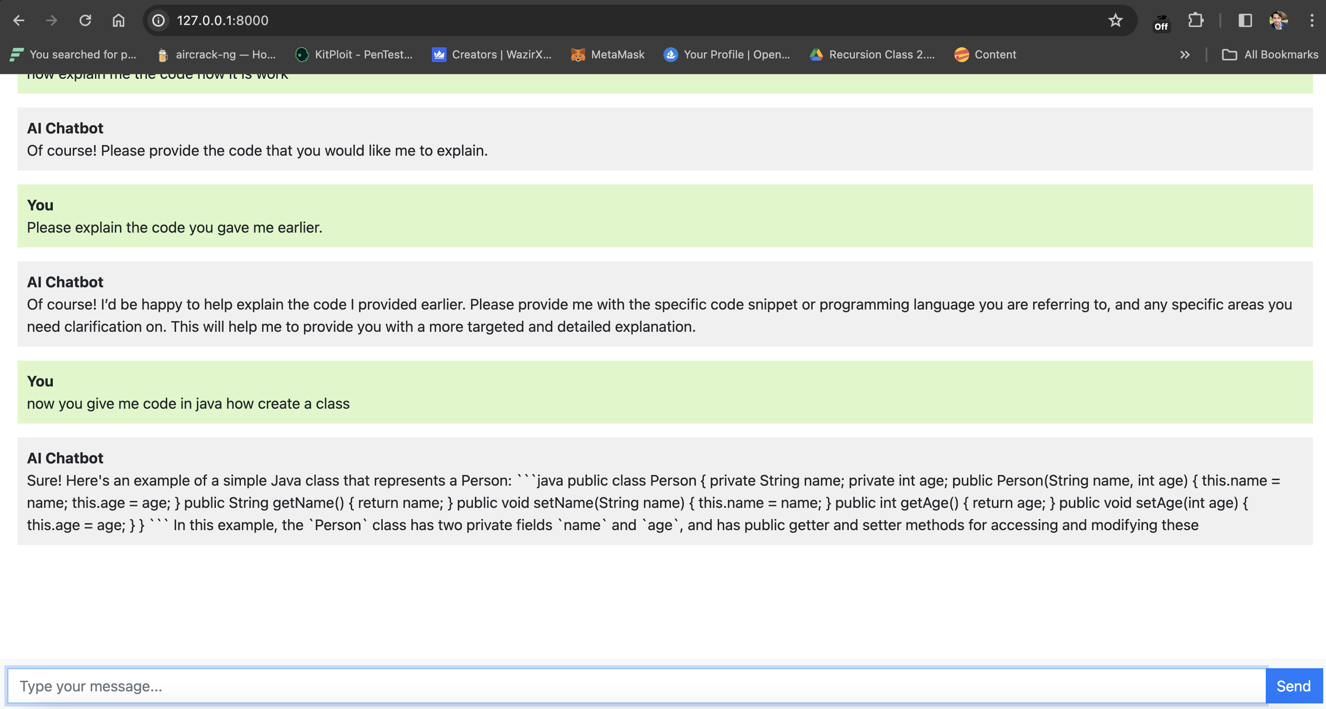Click the extension showing Off badge
The width and height of the screenshot is (1326, 709).
coord(1161,22)
